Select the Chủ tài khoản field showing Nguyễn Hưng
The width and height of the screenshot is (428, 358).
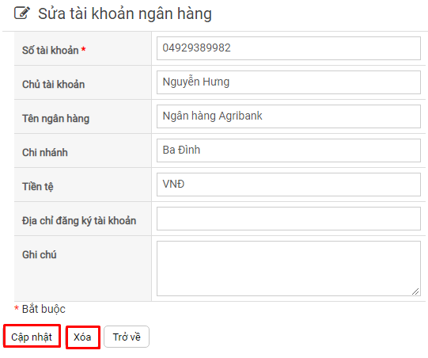[x=289, y=82]
